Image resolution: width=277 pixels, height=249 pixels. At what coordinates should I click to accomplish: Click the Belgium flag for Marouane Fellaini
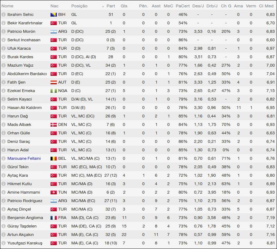[54, 158]
